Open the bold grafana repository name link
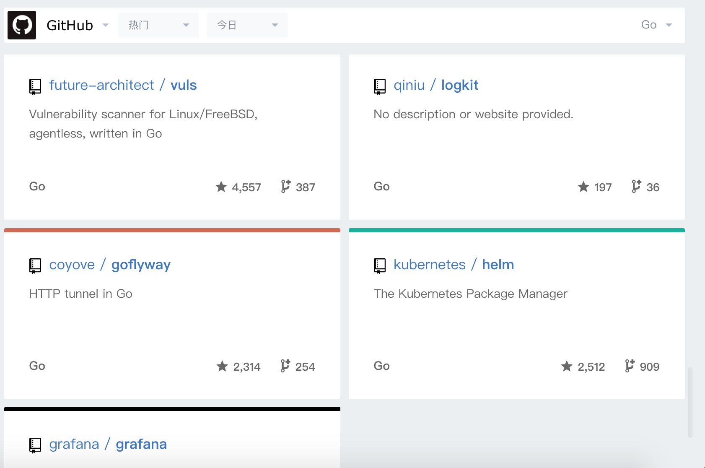705x468 pixels. coord(141,445)
